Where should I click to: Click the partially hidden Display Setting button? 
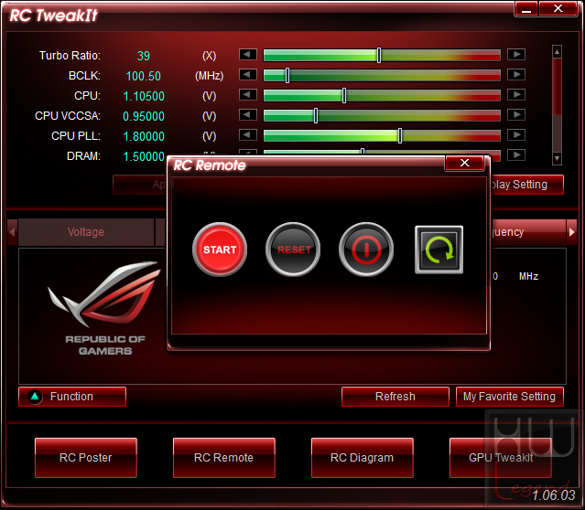(x=527, y=185)
